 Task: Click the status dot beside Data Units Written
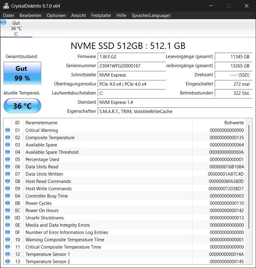pyautogui.click(x=8, y=174)
